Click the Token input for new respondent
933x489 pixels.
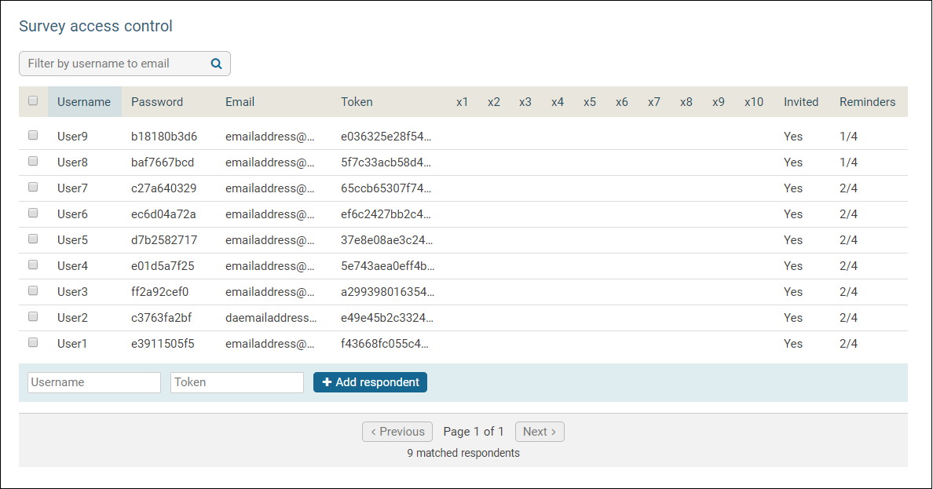click(x=237, y=382)
